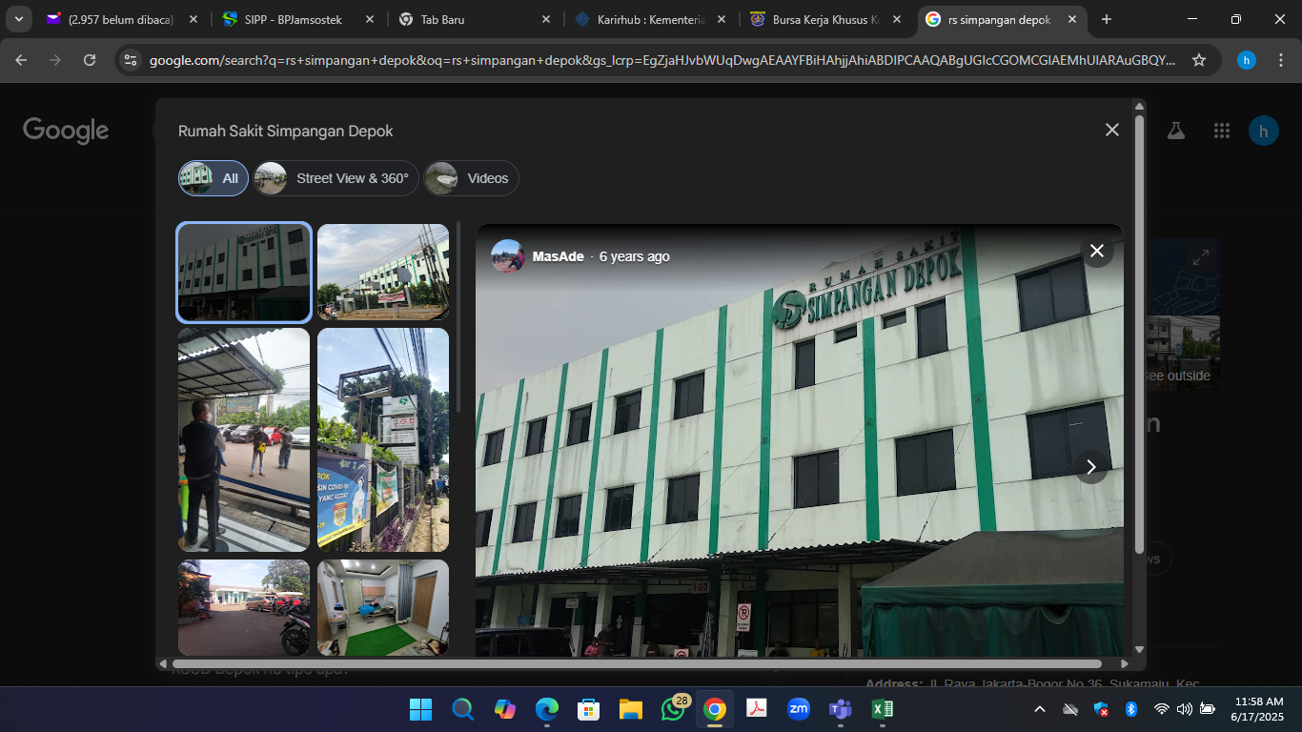Open a new browser tab
The width and height of the screenshot is (1302, 732).
coord(1106,19)
